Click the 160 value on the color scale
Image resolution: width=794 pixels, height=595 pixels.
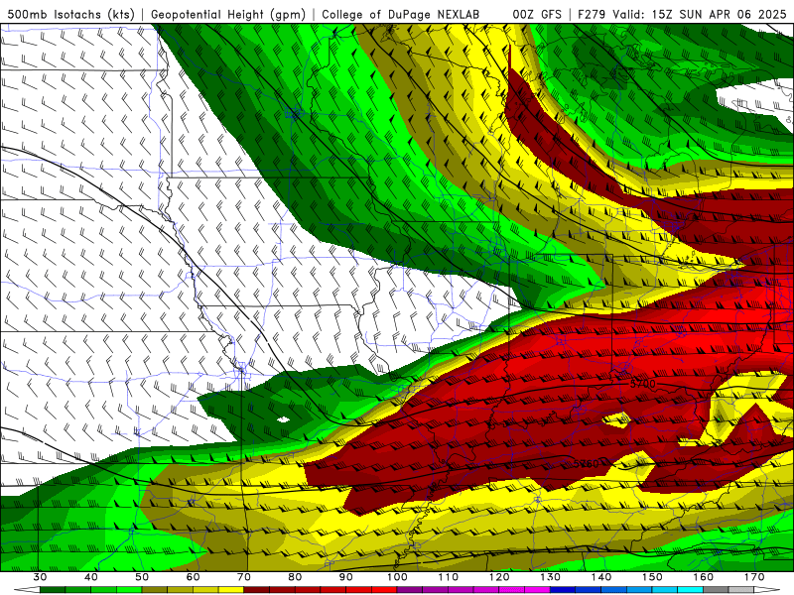coord(704,577)
